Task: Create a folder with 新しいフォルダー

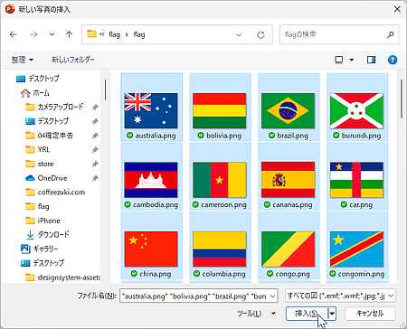Action: 73,60
